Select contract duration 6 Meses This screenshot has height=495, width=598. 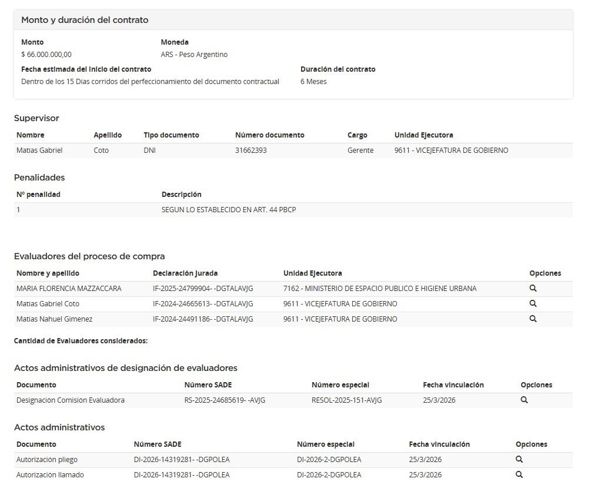(313, 82)
